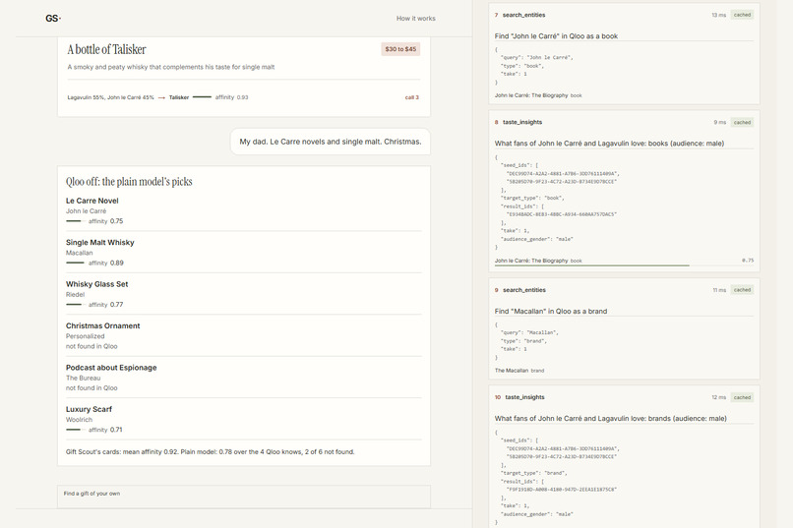Open search_entities call 9 header
The height and width of the screenshot is (528, 793).
point(624,290)
